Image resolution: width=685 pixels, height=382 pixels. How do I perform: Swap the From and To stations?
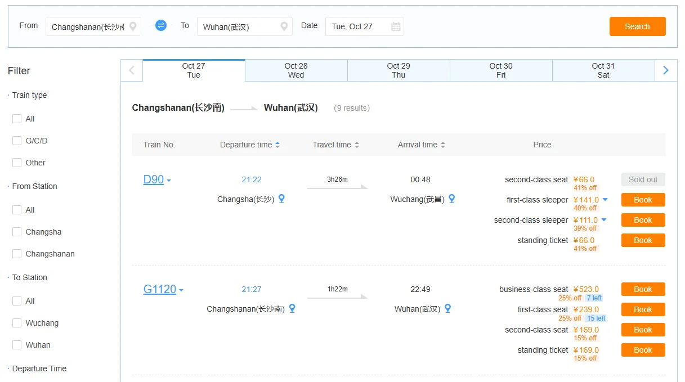161,25
